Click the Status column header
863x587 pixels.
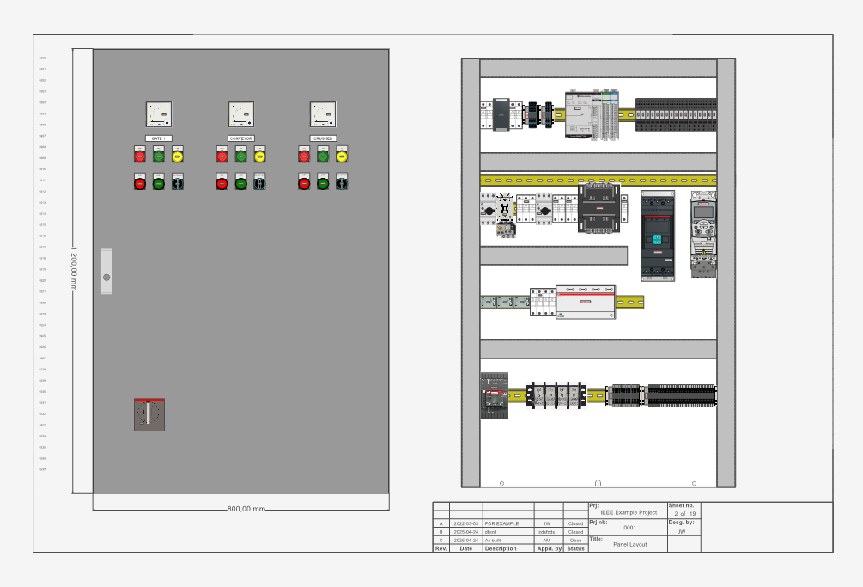coord(575,548)
